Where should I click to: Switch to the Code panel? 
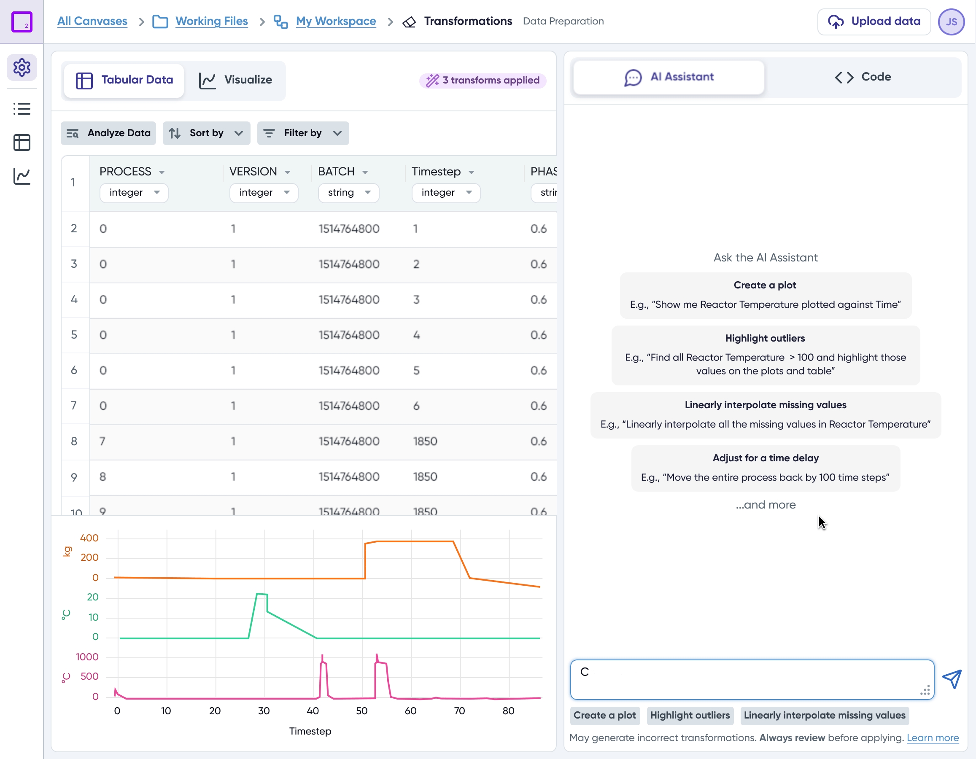click(x=863, y=77)
